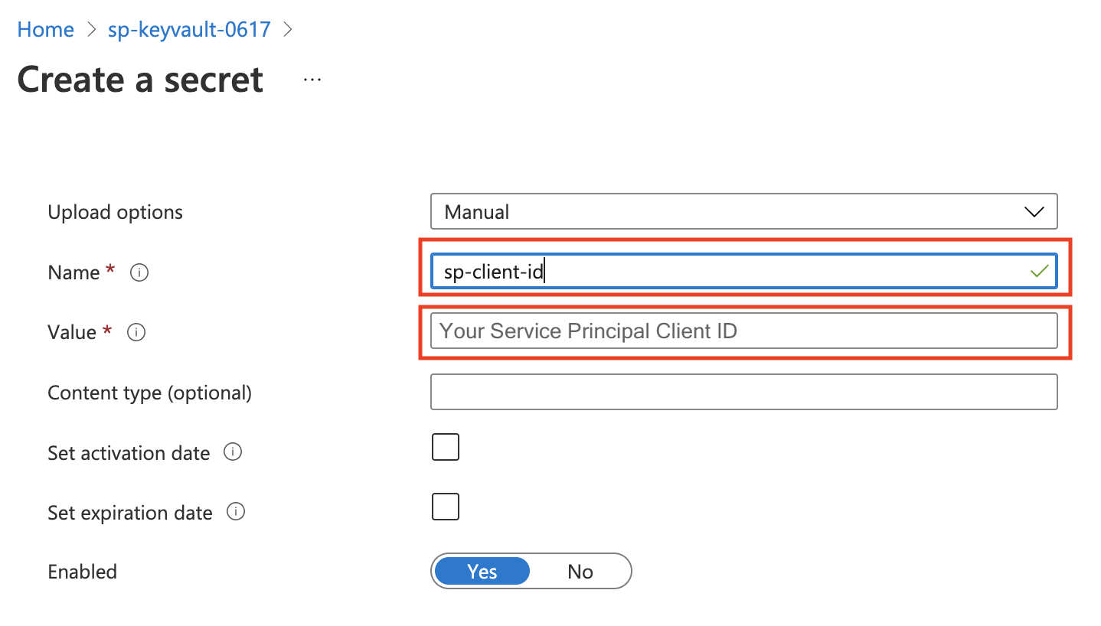Viewport: 1101px width, 626px height.
Task: Check the Set activation date box
Action: point(446,446)
